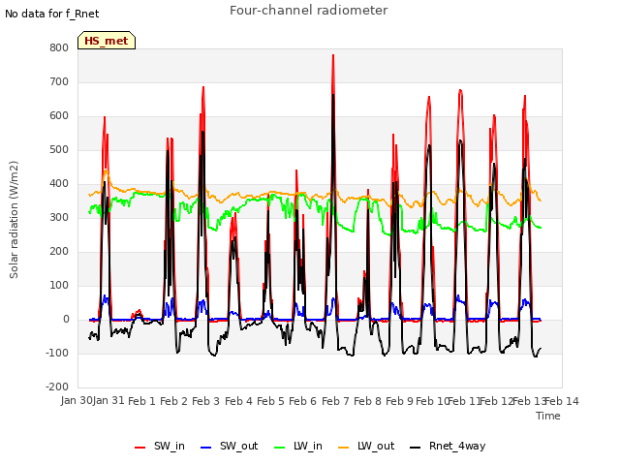Click the SW_in red legend swatch
This screenshot has height=465, width=620.
(x=139, y=448)
